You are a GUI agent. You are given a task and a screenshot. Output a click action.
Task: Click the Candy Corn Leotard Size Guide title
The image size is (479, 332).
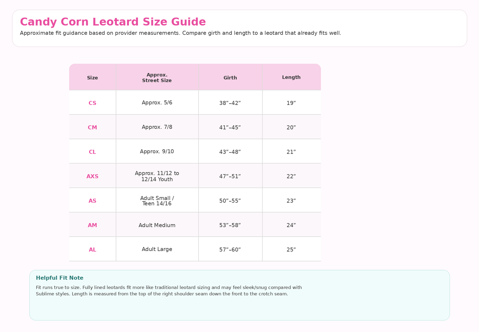pyautogui.click(x=113, y=22)
